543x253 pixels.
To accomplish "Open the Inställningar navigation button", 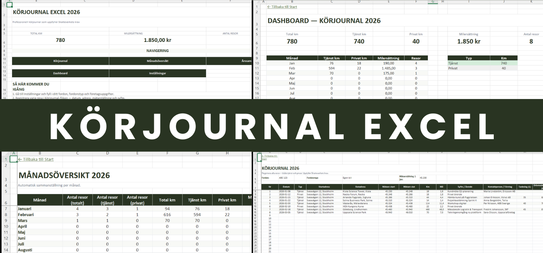I will pos(157,73).
